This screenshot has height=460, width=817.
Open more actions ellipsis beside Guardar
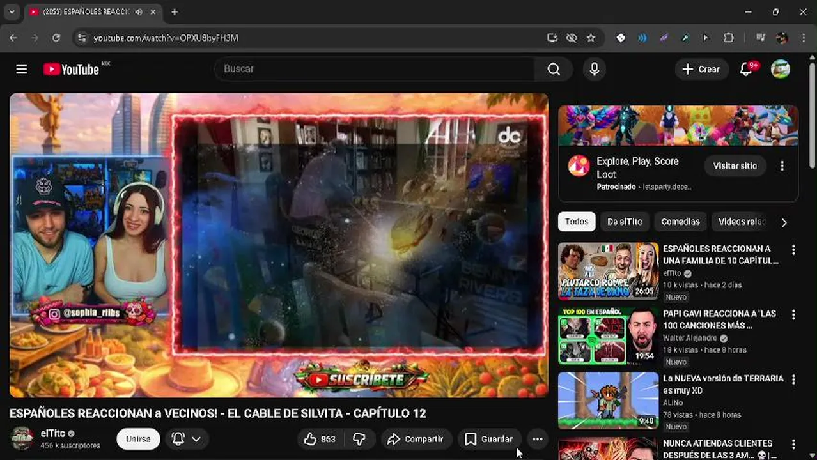pos(538,439)
